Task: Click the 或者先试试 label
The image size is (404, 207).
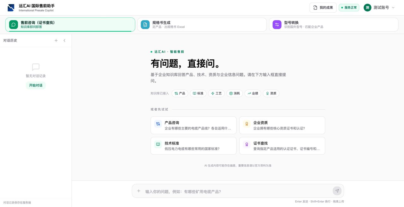Action: (x=159, y=109)
